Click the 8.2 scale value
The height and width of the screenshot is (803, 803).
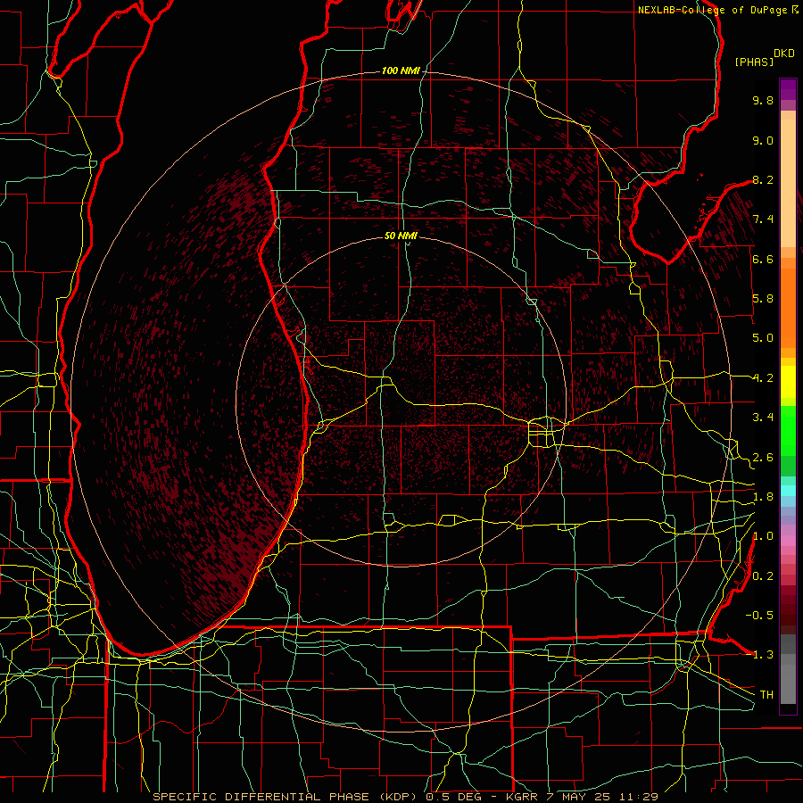point(763,179)
